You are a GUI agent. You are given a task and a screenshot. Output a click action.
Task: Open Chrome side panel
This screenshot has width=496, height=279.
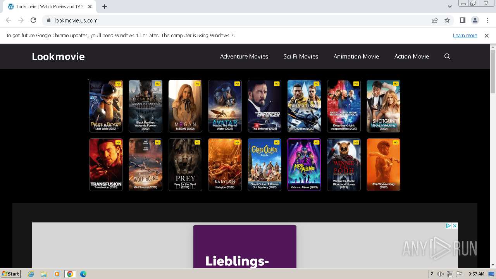462,20
